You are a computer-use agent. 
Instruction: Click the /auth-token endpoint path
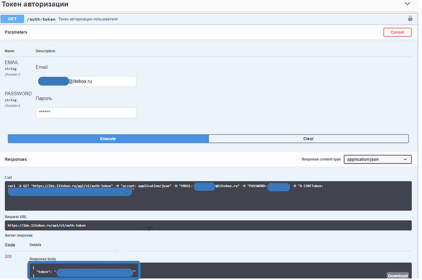click(x=41, y=19)
